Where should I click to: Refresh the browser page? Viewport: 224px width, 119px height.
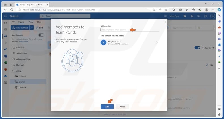pos(12,10)
